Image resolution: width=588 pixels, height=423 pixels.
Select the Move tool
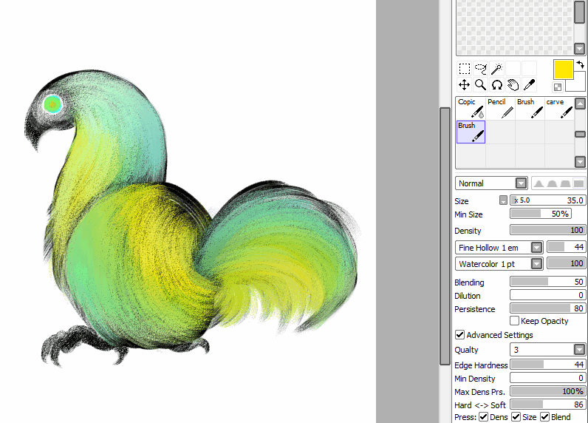pos(465,85)
